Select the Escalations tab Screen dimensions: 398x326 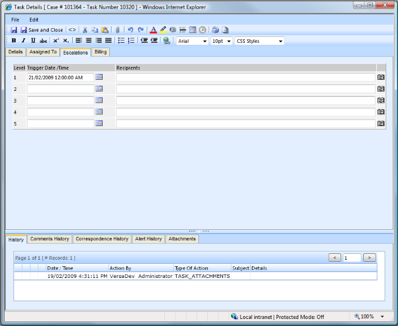(x=75, y=52)
